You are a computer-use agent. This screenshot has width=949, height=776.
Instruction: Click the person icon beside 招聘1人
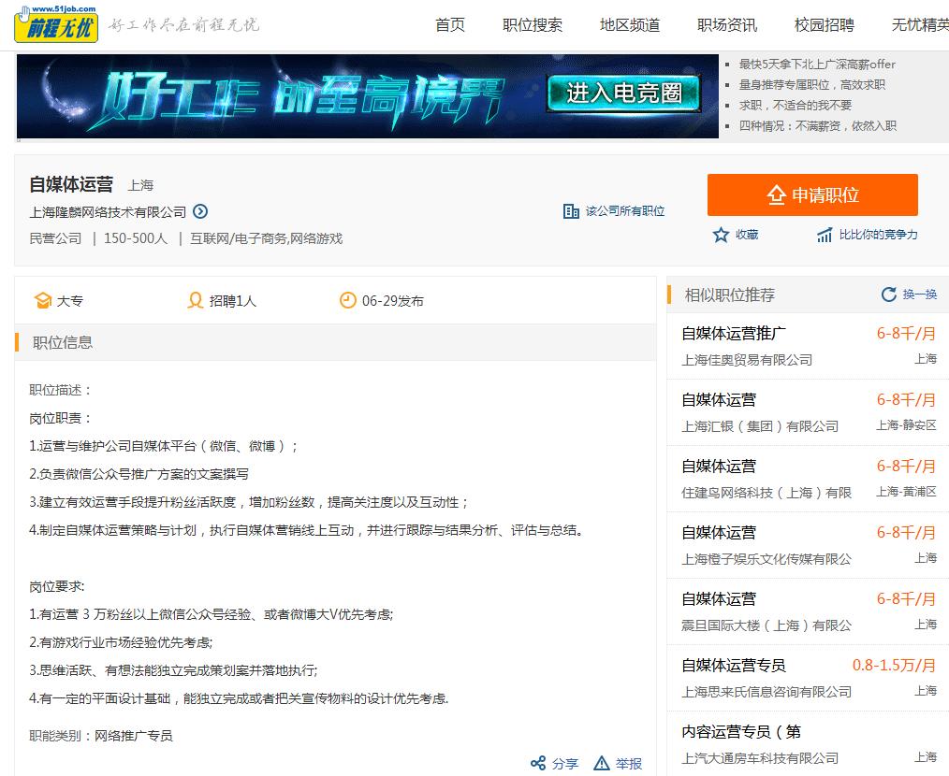click(x=195, y=300)
